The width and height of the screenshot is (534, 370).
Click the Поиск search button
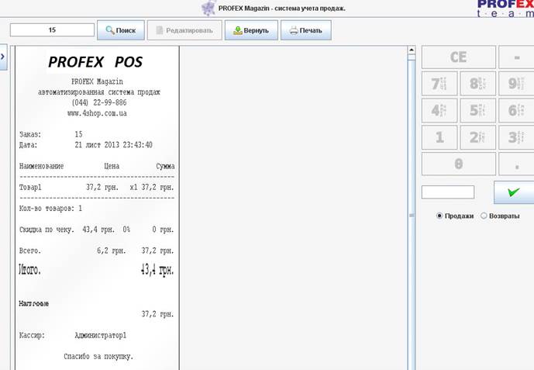click(x=121, y=30)
